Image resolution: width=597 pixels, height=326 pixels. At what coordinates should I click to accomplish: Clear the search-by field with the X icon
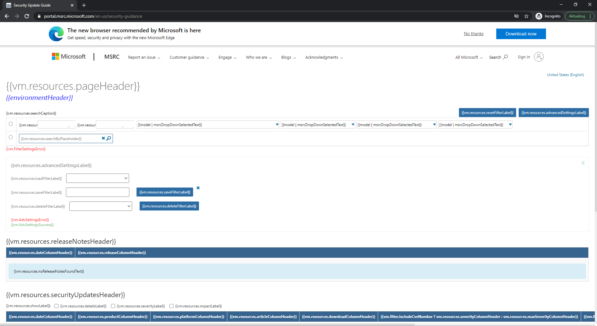[x=103, y=138]
